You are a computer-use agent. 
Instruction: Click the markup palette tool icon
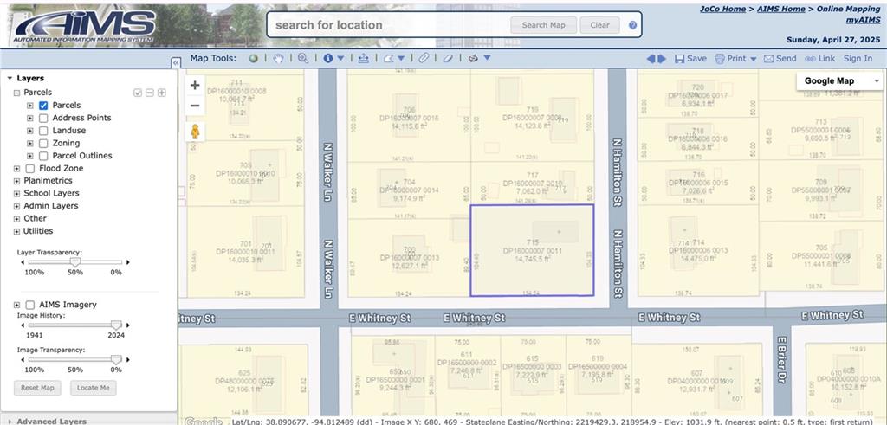click(x=474, y=58)
